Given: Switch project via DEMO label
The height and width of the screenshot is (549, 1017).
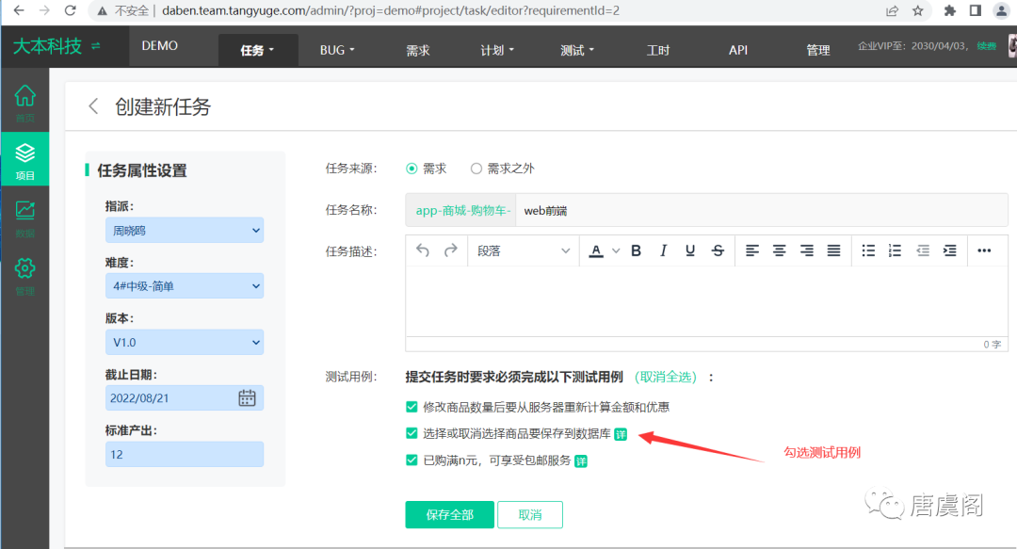Looking at the screenshot, I should [159, 46].
